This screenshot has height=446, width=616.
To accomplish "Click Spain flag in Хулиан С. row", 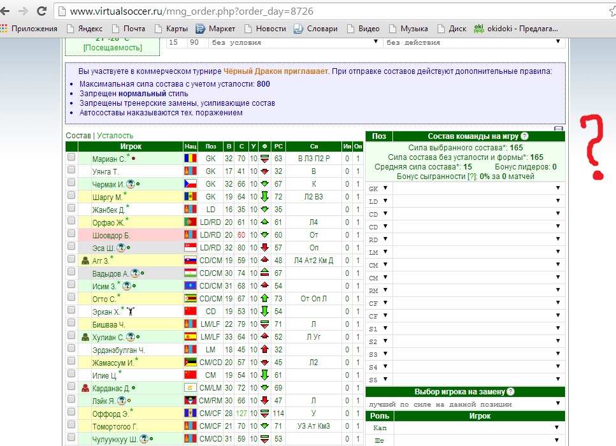I will tap(190, 337).
